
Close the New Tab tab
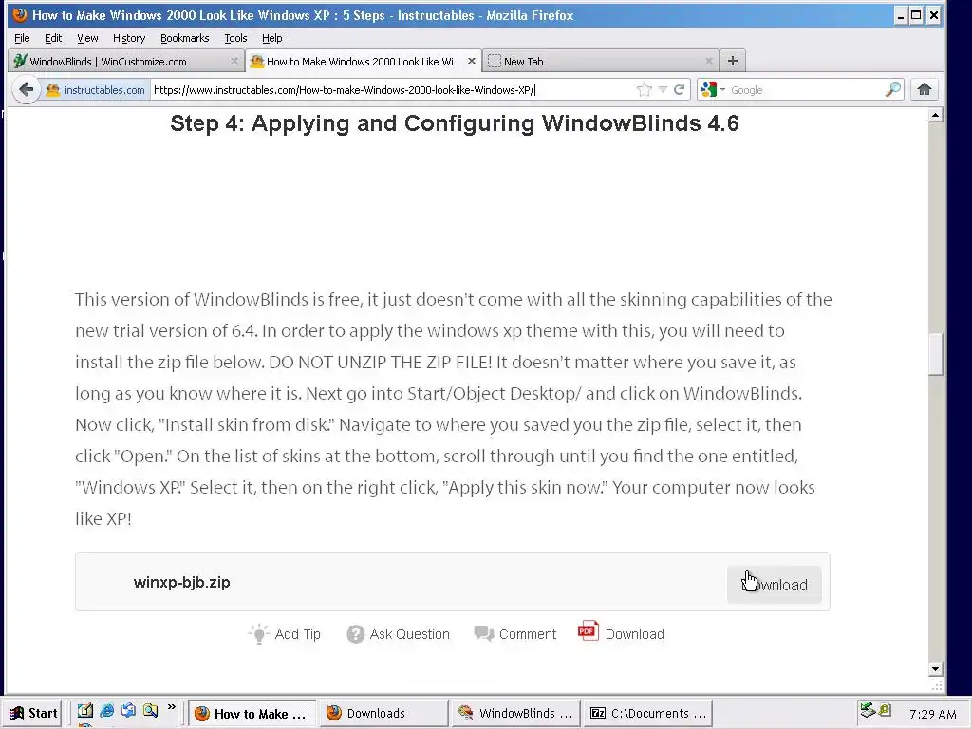coord(708,61)
